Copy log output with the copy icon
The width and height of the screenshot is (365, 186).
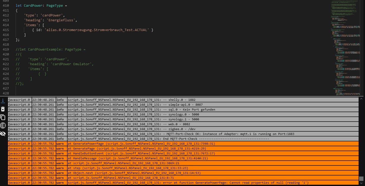[x=3, y=117]
